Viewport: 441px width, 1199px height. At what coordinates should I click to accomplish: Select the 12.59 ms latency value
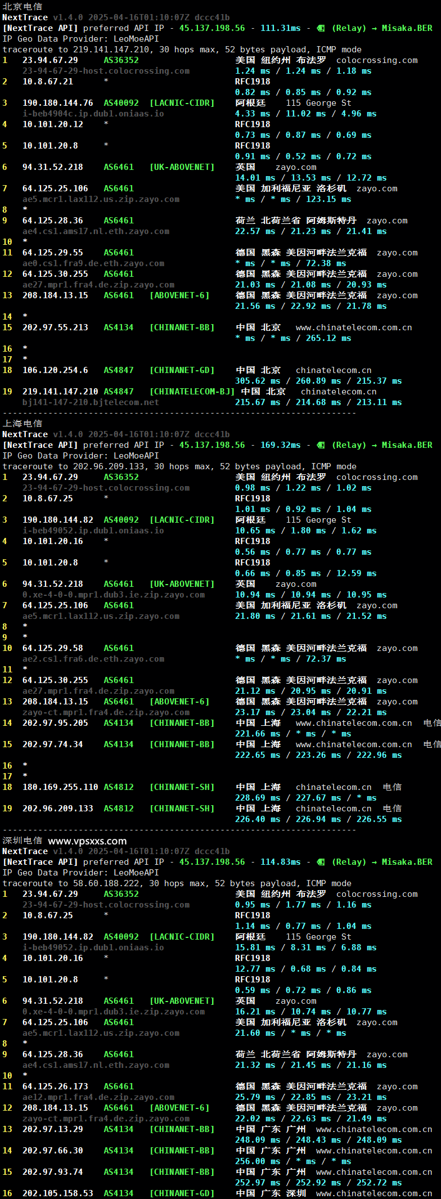coord(357,573)
